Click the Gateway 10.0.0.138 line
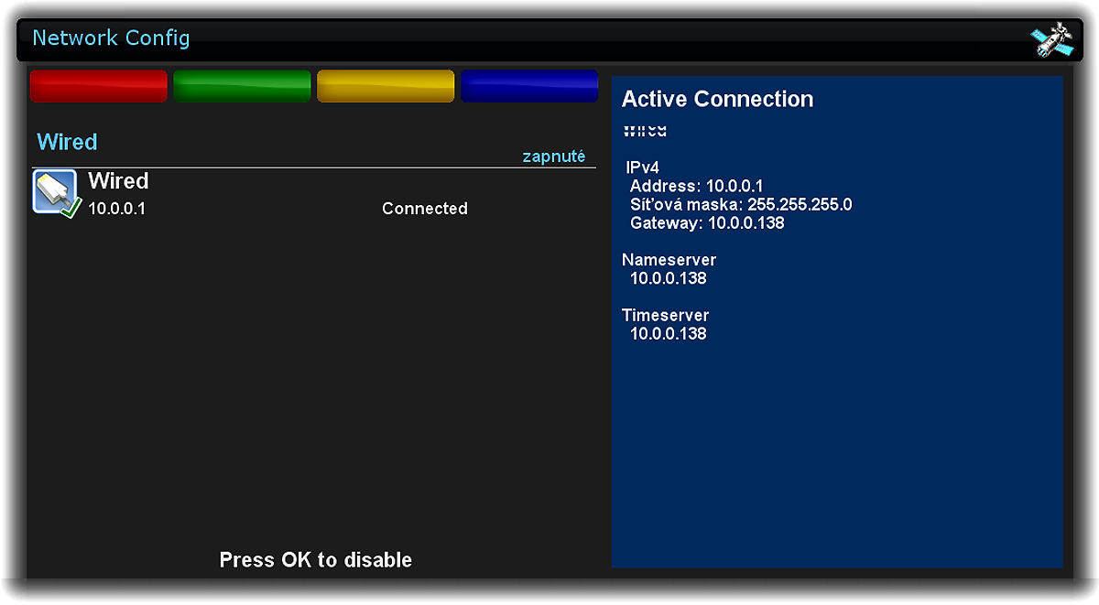The width and height of the screenshot is (1099, 605). [707, 222]
